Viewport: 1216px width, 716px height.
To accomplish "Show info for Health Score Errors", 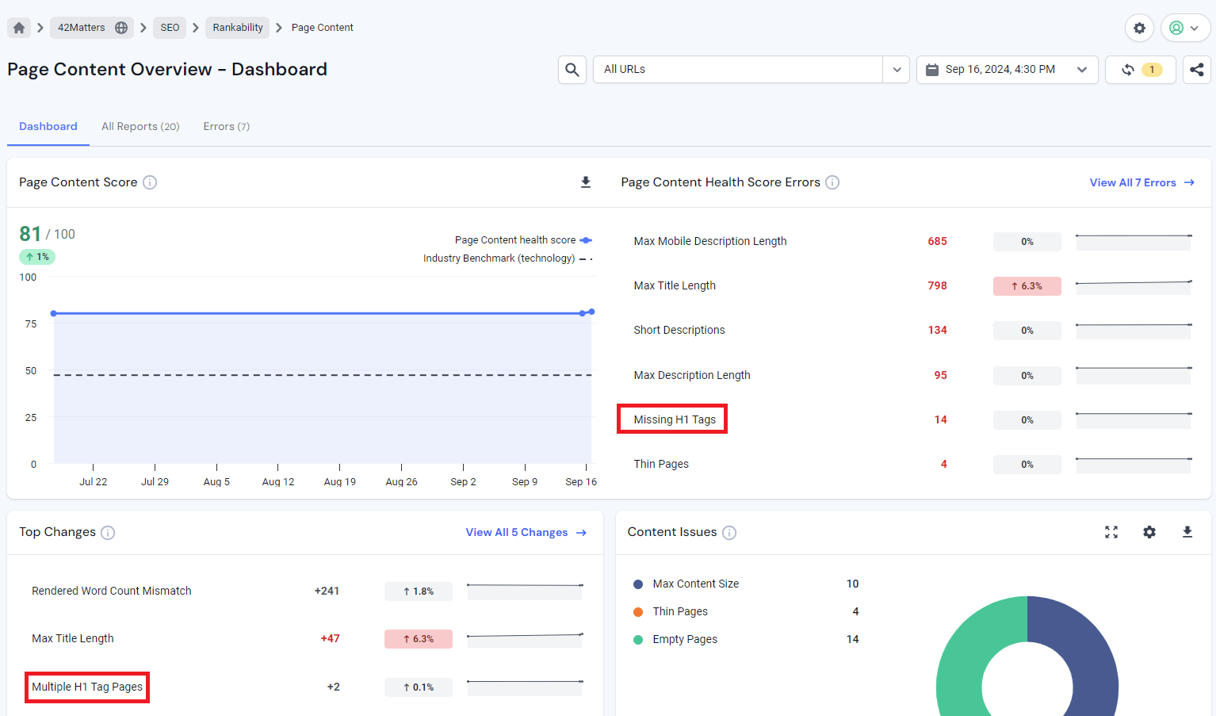I will (832, 182).
